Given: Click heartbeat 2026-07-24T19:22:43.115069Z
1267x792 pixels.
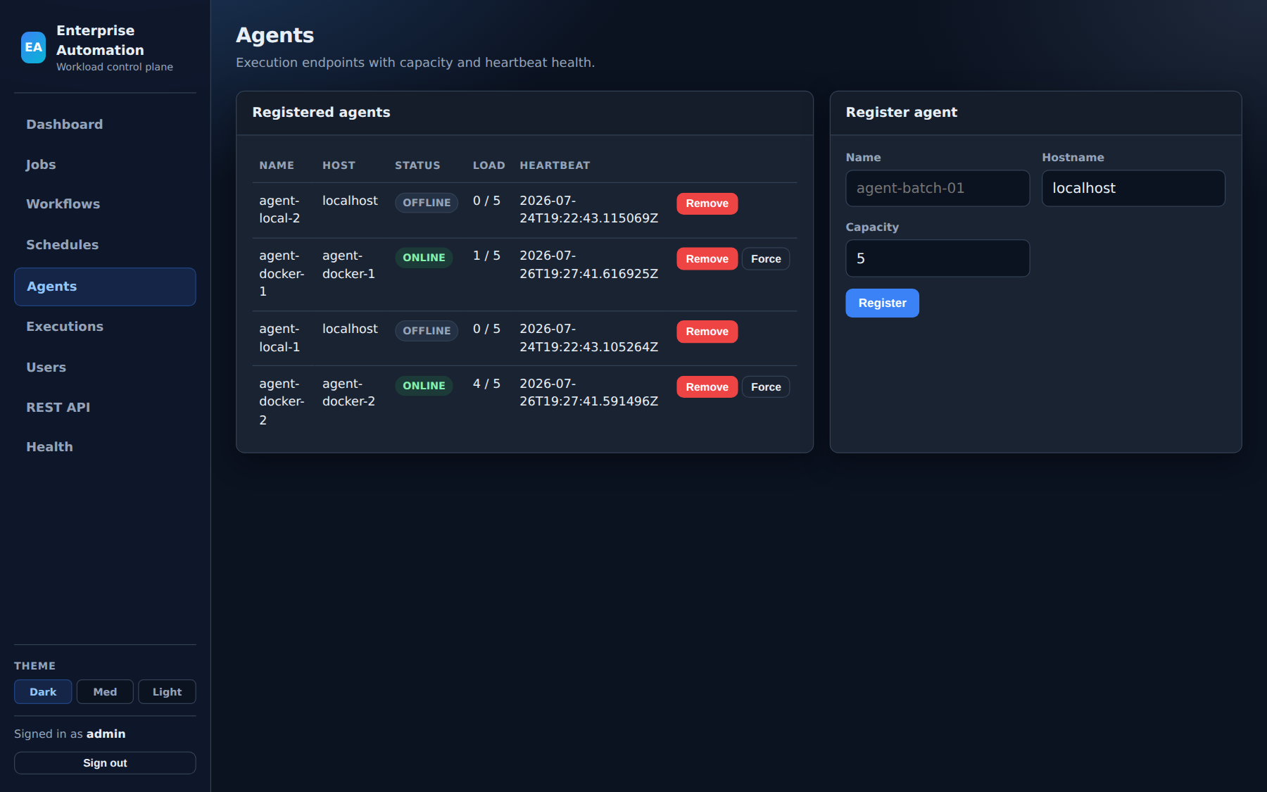Looking at the screenshot, I should [x=588, y=210].
